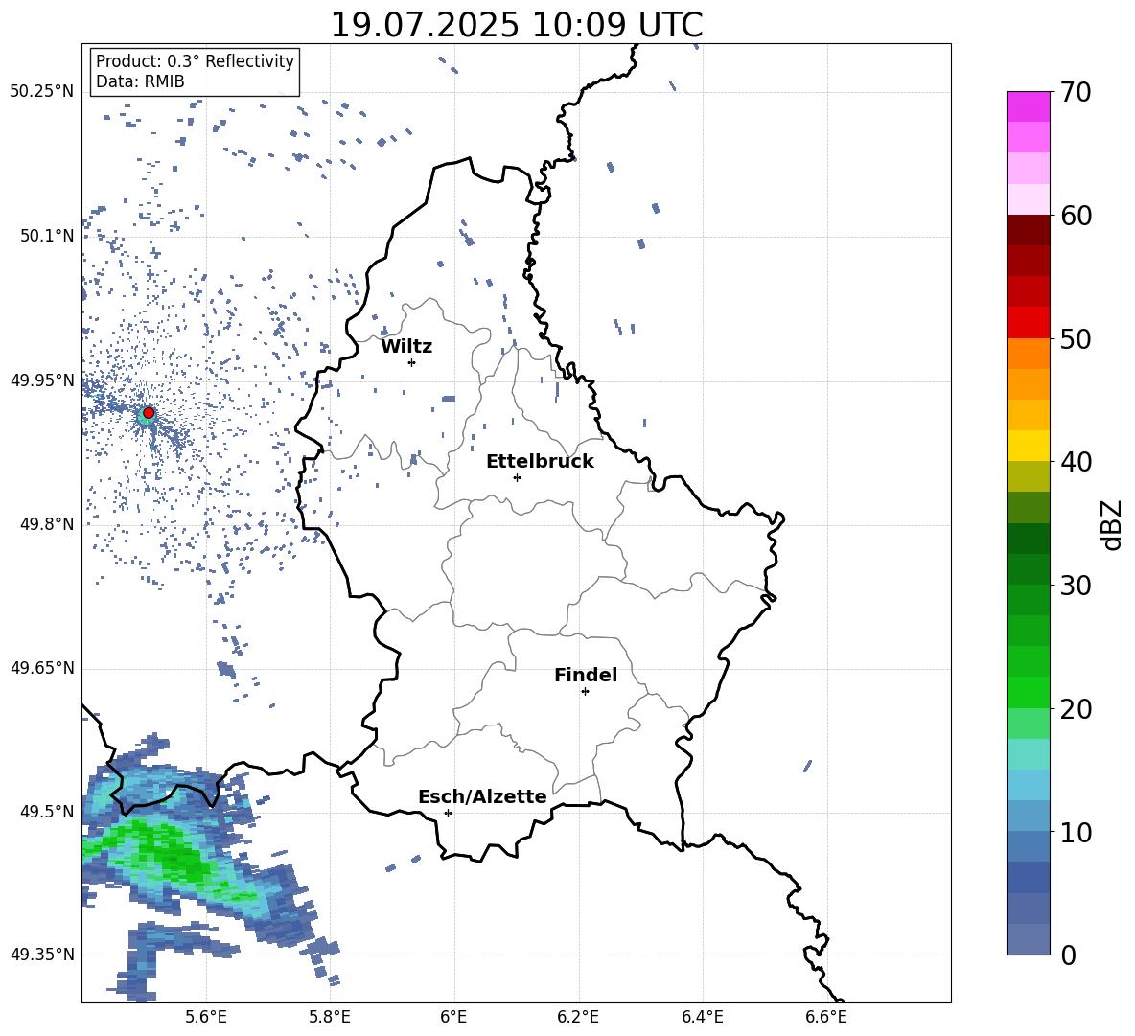Click the 5.8°E longitude label
This screenshot has width=1135, height=1036.
[330, 1017]
